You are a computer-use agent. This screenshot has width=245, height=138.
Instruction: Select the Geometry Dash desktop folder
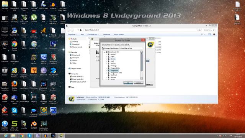43,99
